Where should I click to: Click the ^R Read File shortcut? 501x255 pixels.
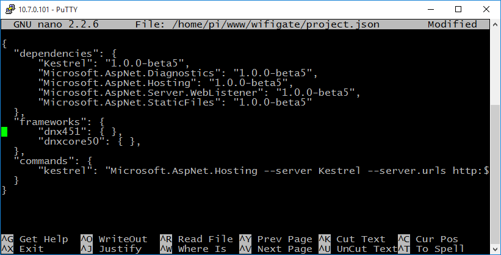[x=196, y=239]
